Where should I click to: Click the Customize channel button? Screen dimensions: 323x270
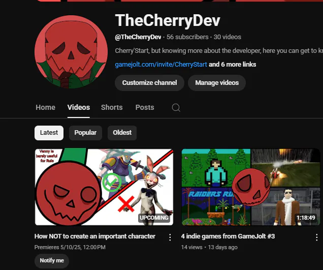coord(149,83)
